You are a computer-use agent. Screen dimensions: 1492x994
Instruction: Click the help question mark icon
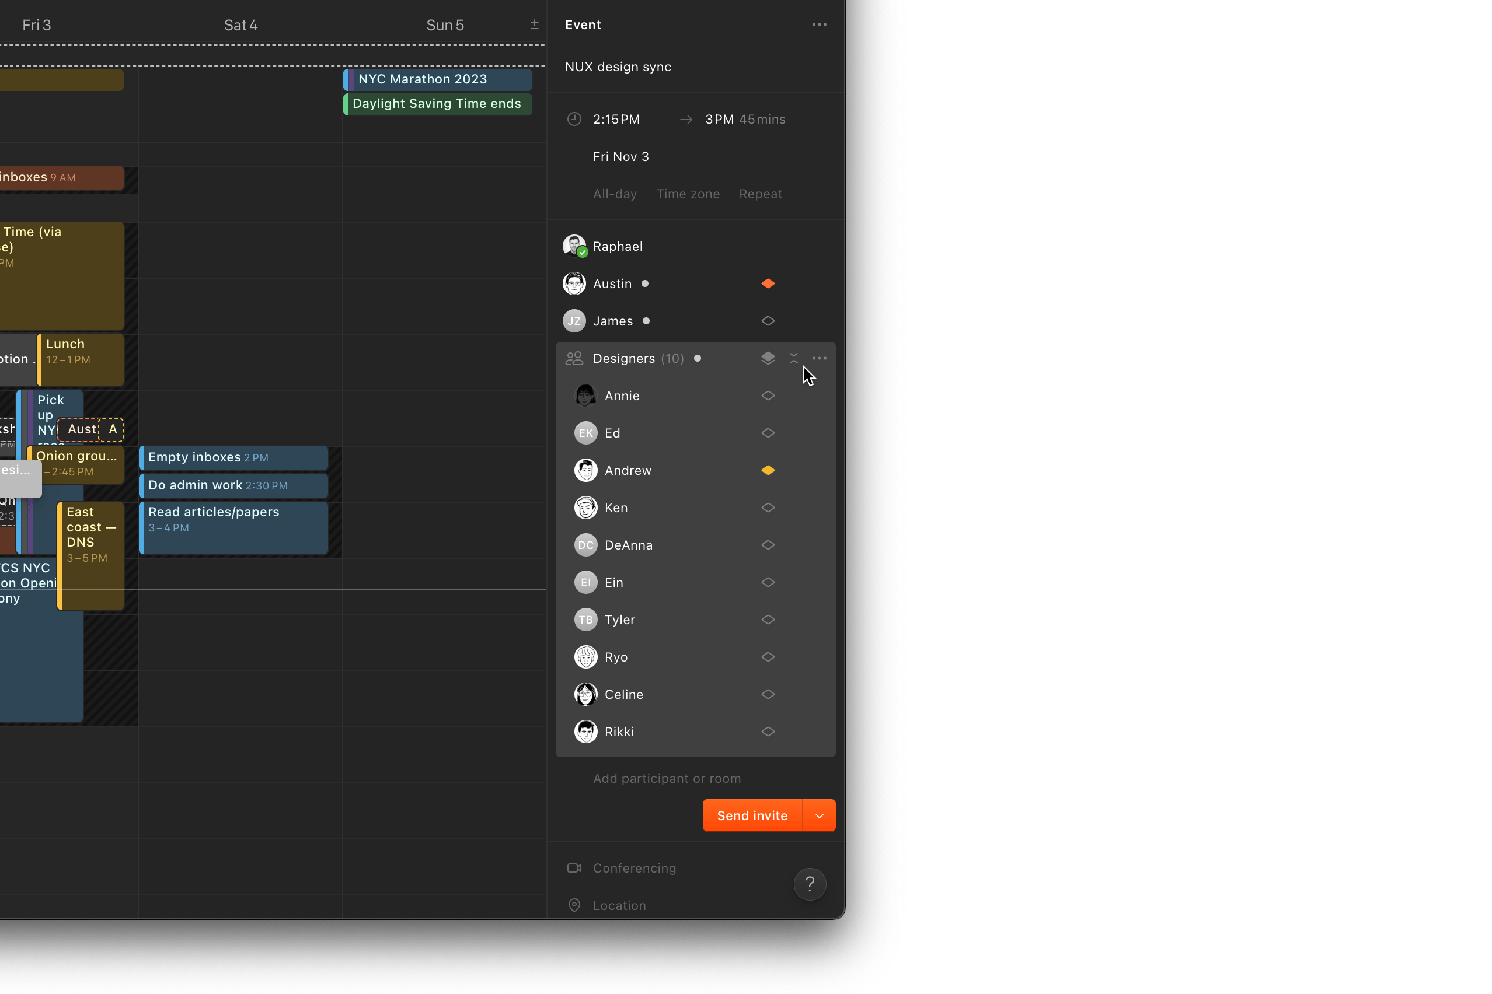(x=810, y=884)
